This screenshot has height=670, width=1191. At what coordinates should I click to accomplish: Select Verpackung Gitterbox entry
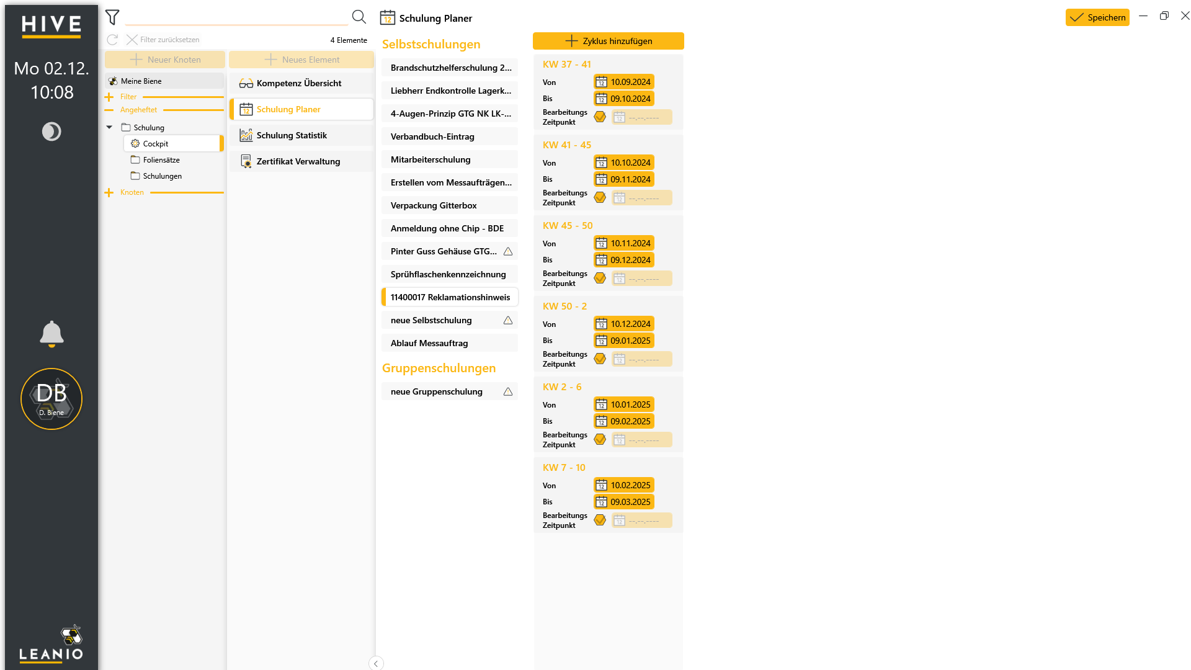pyautogui.click(x=450, y=205)
